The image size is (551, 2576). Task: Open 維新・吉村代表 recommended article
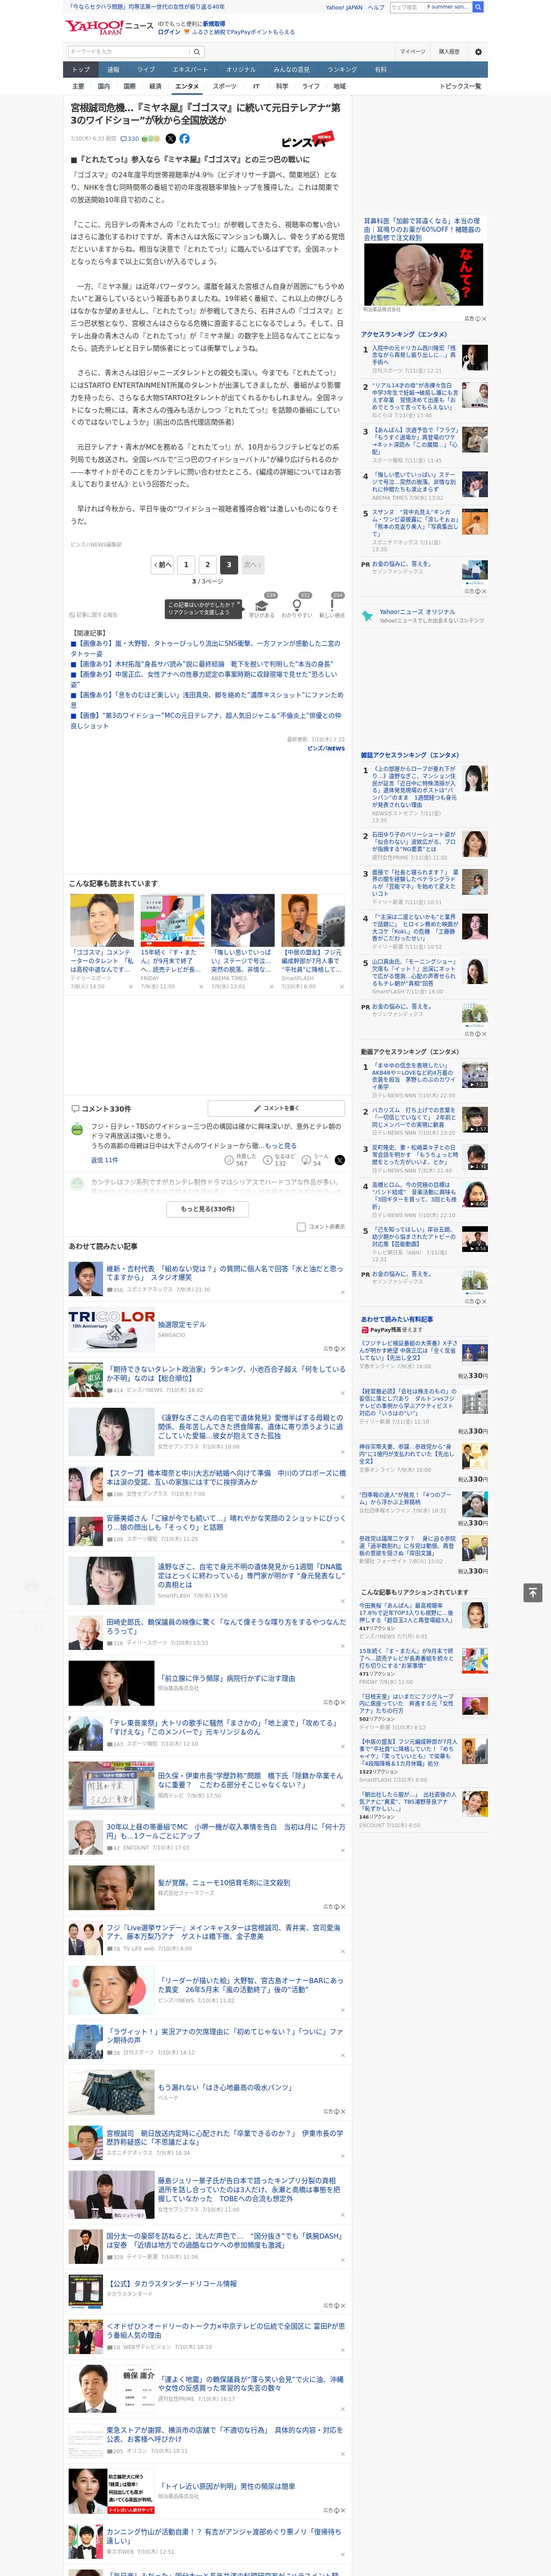pyautogui.click(x=225, y=1273)
